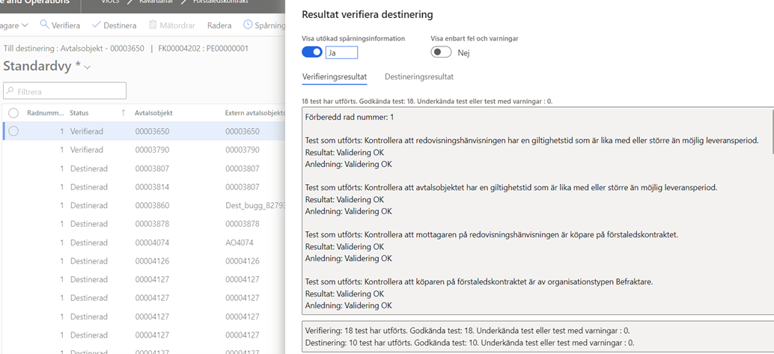Click 'Verifiering: 18 test har utförts' summary
The height and width of the screenshot is (354, 774).
click(467, 331)
